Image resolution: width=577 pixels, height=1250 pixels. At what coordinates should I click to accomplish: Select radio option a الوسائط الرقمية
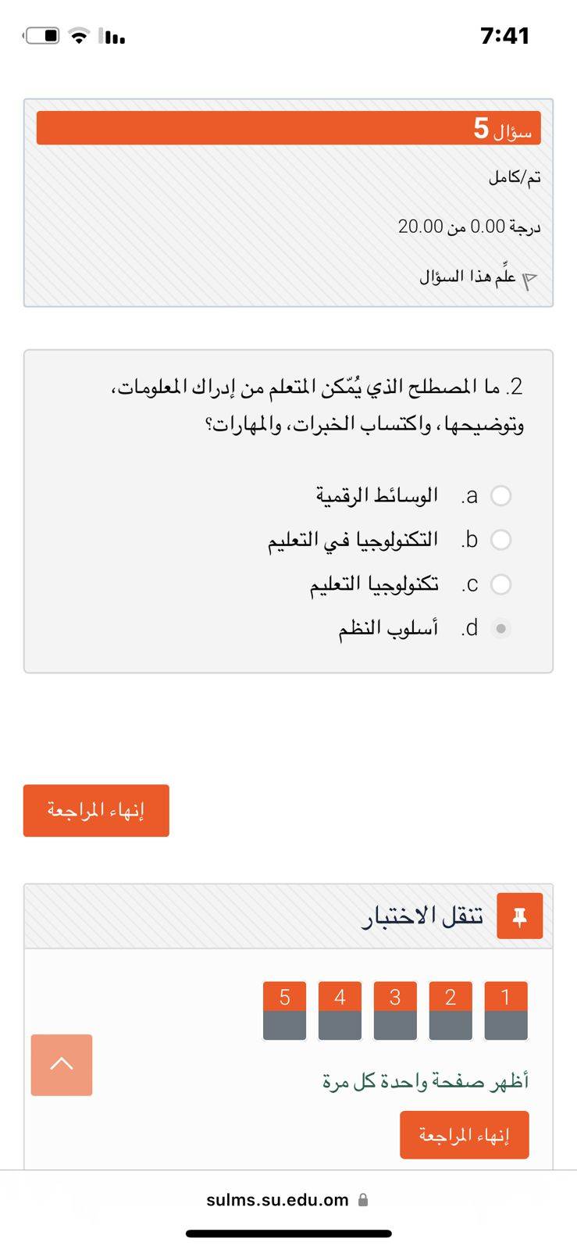coord(500,495)
